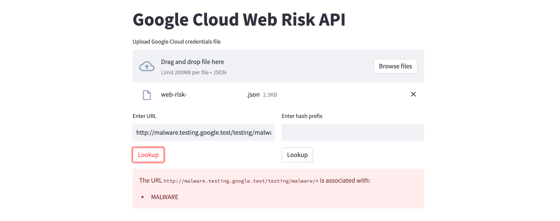Select the web-risk- file name text
Viewport: 560px width, 221px height.
tap(174, 94)
